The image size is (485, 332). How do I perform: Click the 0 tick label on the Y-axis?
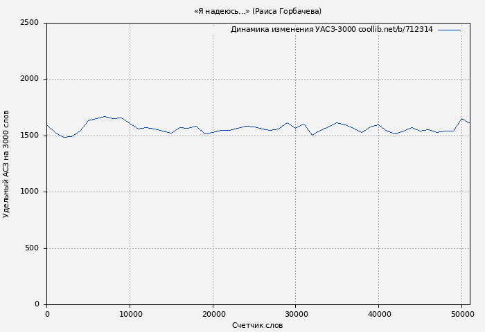tap(37, 304)
